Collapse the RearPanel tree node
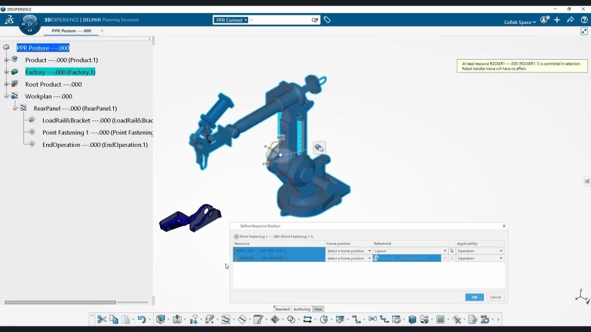The height and width of the screenshot is (332, 591). 15,108
